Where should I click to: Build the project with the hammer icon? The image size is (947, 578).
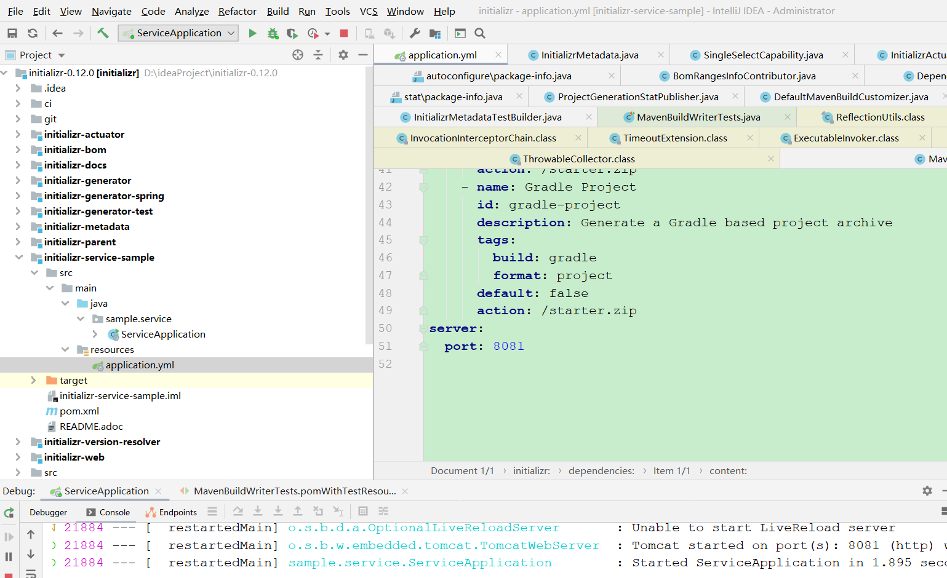pyautogui.click(x=103, y=33)
